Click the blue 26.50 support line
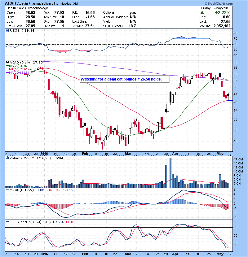The image size is (248, 257). (x=221, y=101)
